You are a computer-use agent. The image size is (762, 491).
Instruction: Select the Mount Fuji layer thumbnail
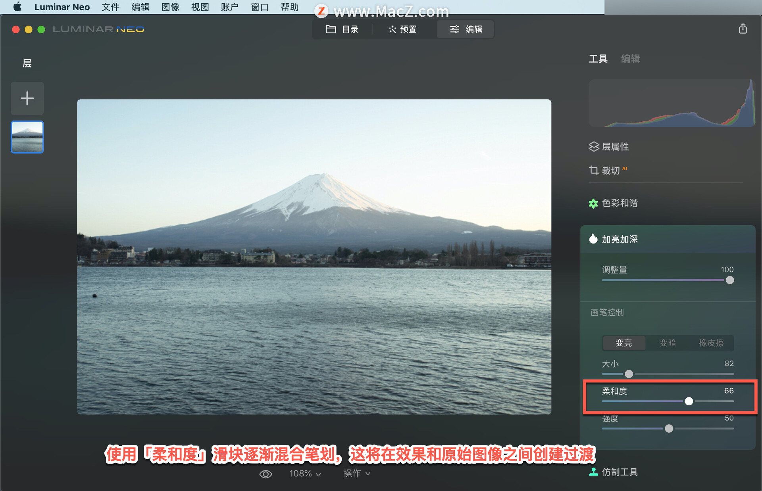pyautogui.click(x=27, y=137)
